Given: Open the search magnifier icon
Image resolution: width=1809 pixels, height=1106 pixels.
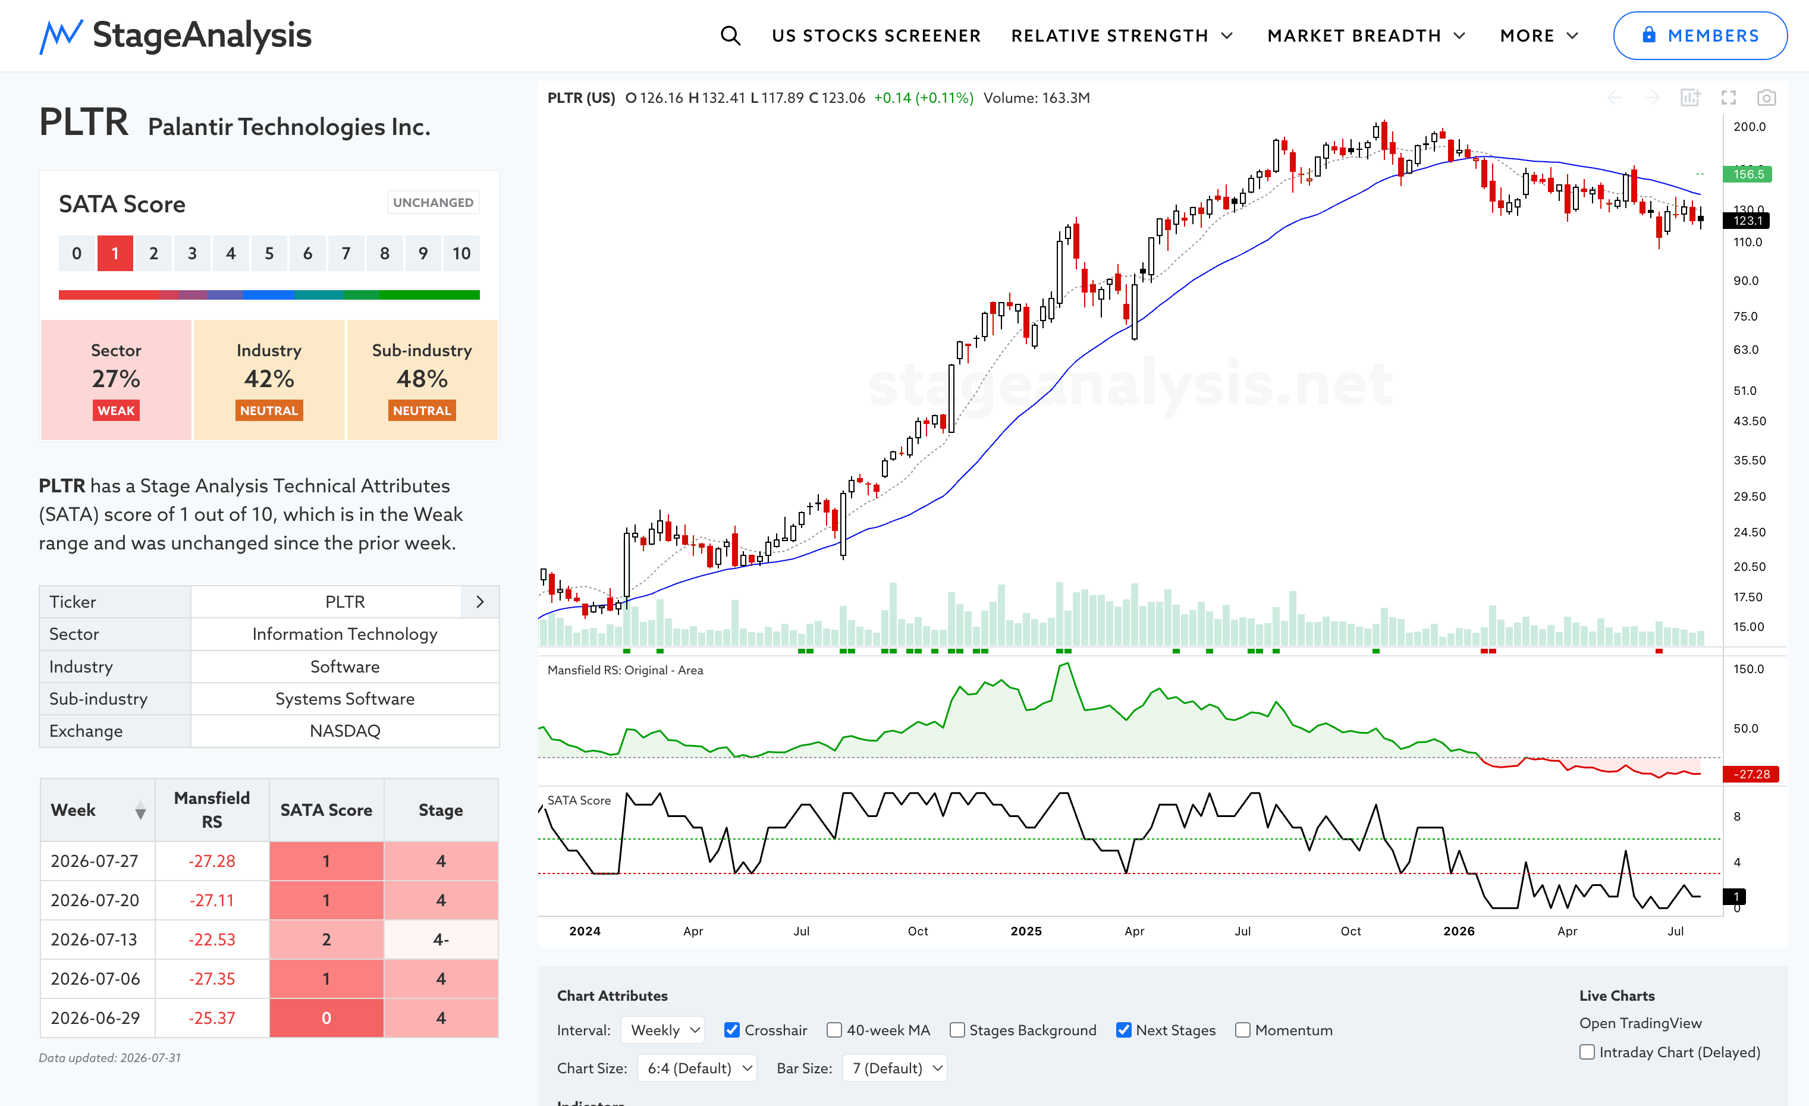Looking at the screenshot, I should [x=730, y=35].
